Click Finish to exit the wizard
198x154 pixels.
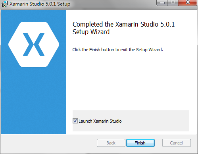pyautogui.click(x=140, y=143)
